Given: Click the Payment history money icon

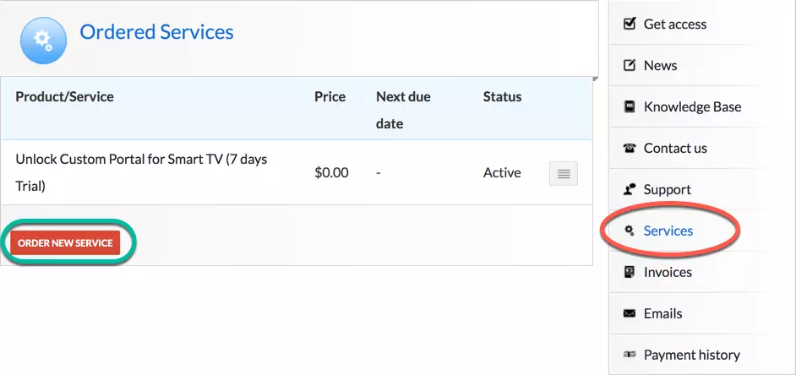Looking at the screenshot, I should tap(629, 355).
